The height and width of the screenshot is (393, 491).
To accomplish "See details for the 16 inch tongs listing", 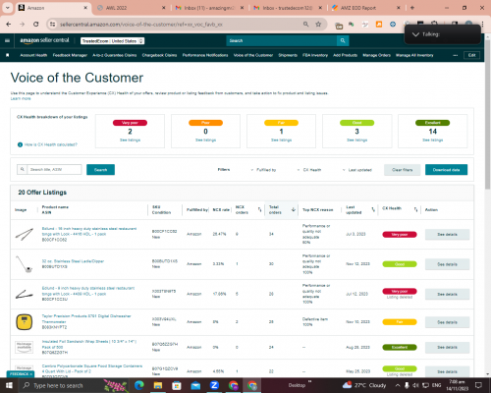I will 447,235.
